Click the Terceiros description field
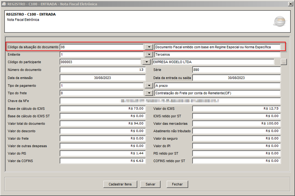Viewport: 295px width, 196px height. [x=217, y=54]
